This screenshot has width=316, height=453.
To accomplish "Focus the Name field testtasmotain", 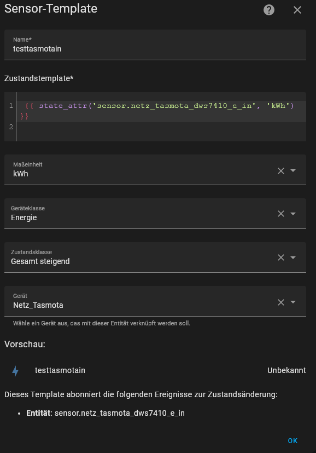I will 155,45.
